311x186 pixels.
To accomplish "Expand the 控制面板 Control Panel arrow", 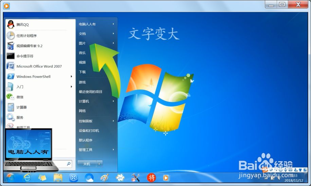I will tap(113, 121).
